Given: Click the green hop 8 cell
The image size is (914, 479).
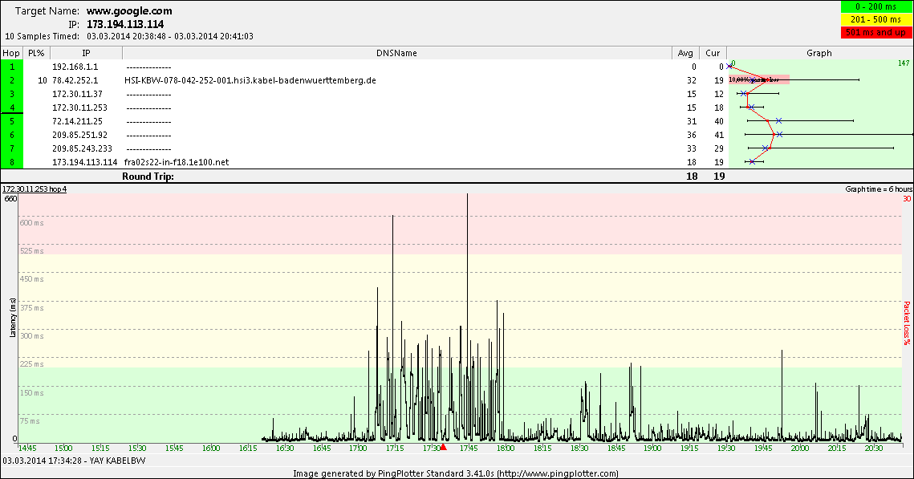Looking at the screenshot, I should (x=12, y=162).
